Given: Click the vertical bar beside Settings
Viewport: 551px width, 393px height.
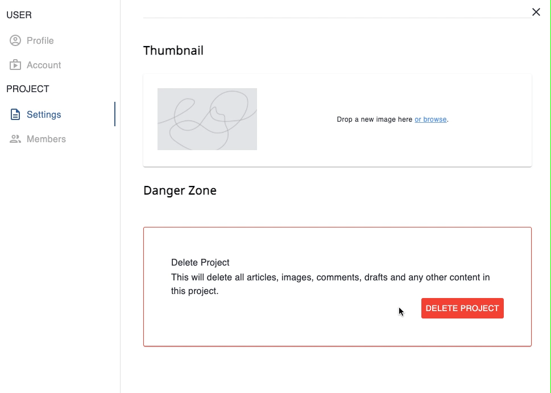Looking at the screenshot, I should [115, 114].
